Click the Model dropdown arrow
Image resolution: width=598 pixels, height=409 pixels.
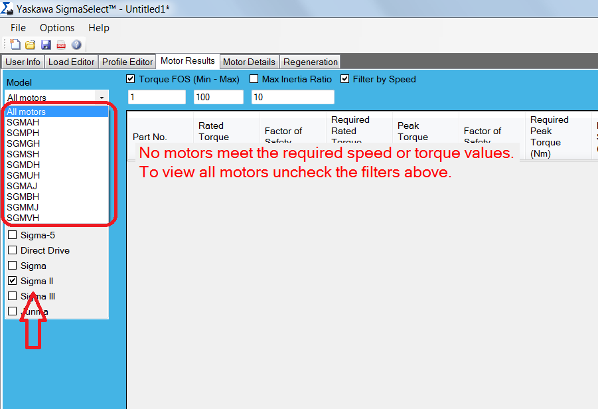click(102, 98)
